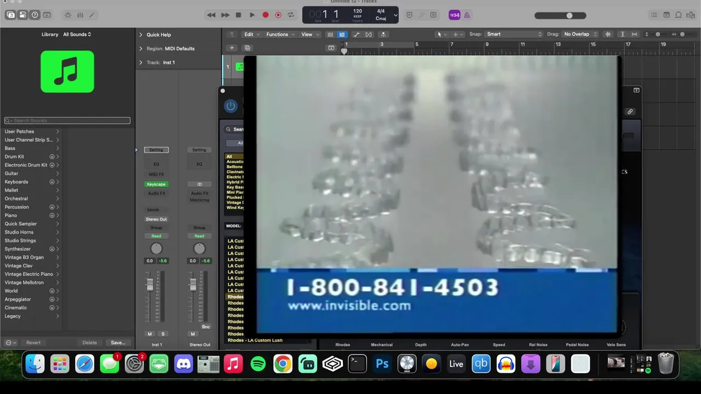The image size is (701, 394).
Task: Toggle the Flex button in Tracks toolbar
Action: [x=369, y=34]
